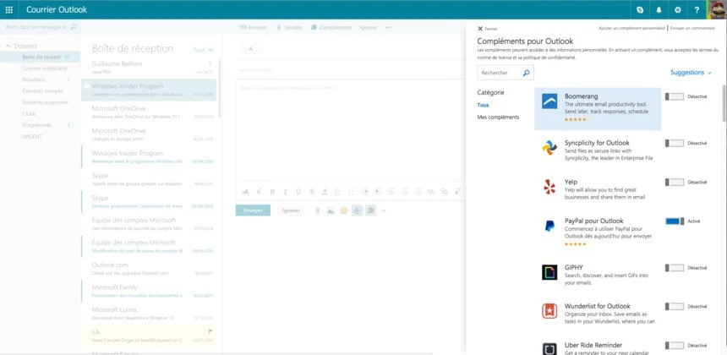Viewport: 727px width, 355px height.
Task: Toggle bold in the formatting bar
Action: pos(272,191)
